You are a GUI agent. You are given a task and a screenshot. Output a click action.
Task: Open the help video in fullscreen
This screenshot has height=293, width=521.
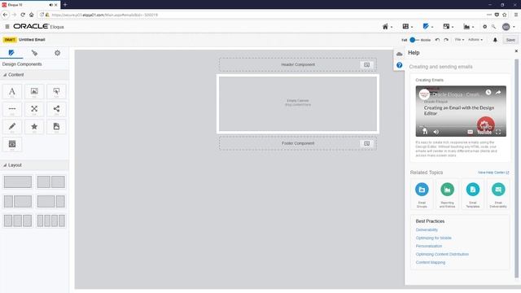[498, 132]
